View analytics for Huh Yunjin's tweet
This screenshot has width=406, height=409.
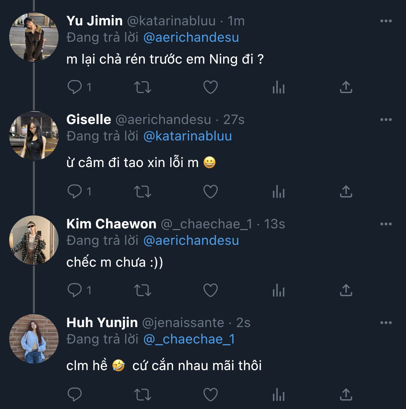278,395
